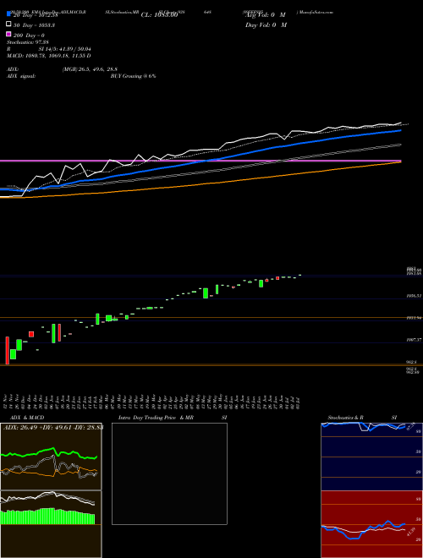Viewport: 423px width, 558px height.
Task: Select the '50 Day = 1058.8' label
Action: pos(34,25)
